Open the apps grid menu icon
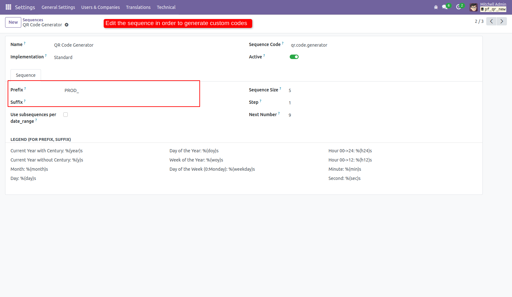This screenshot has width=512, height=297. pyautogui.click(x=8, y=7)
